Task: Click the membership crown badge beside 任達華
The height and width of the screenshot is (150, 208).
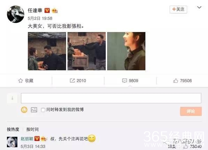Action: [55, 11]
